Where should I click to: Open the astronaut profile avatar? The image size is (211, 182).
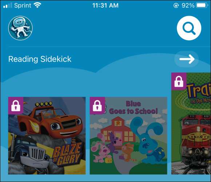[20, 28]
